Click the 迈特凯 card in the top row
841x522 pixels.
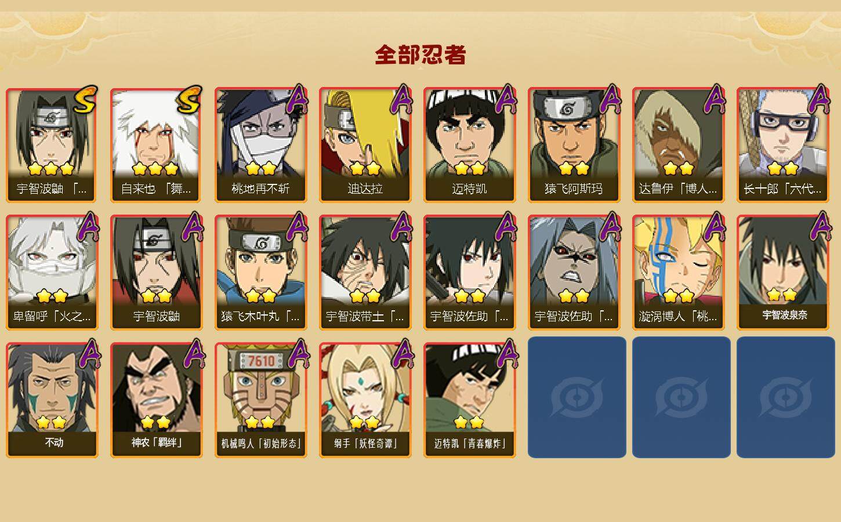pos(469,145)
